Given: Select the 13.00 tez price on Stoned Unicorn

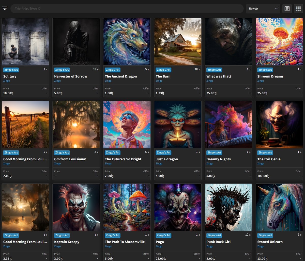Looking at the screenshot, I should pyautogui.click(x=263, y=259).
